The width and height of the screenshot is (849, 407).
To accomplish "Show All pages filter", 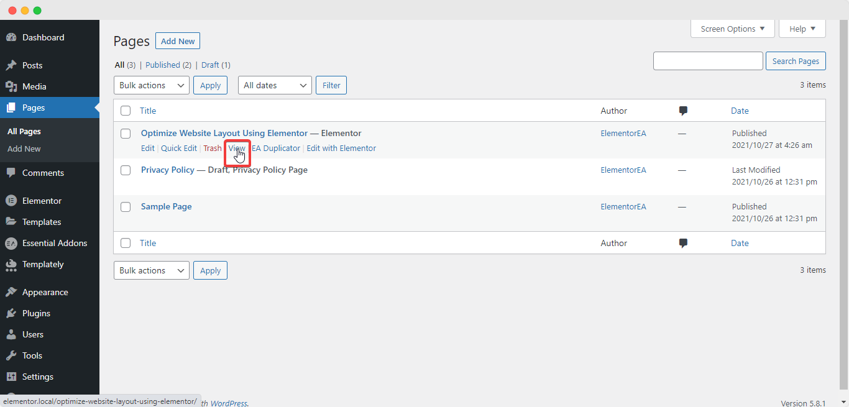I will [120, 65].
